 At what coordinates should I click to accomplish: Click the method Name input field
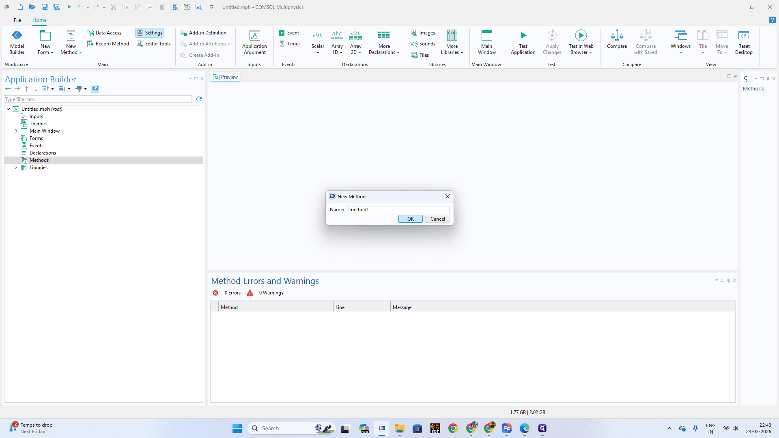pyautogui.click(x=398, y=210)
